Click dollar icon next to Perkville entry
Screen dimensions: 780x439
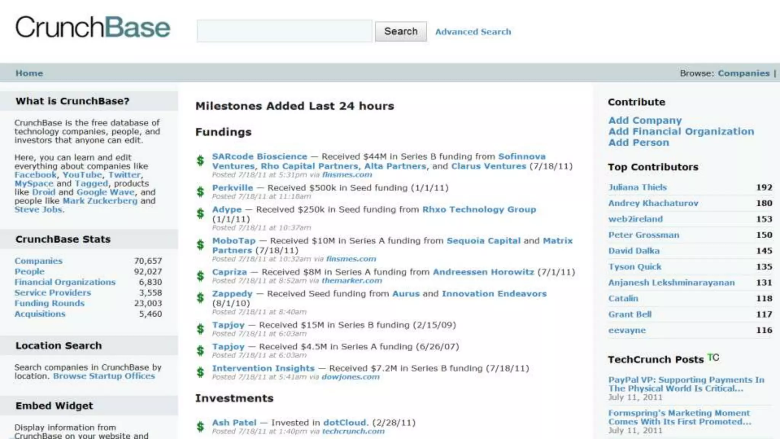click(x=200, y=192)
